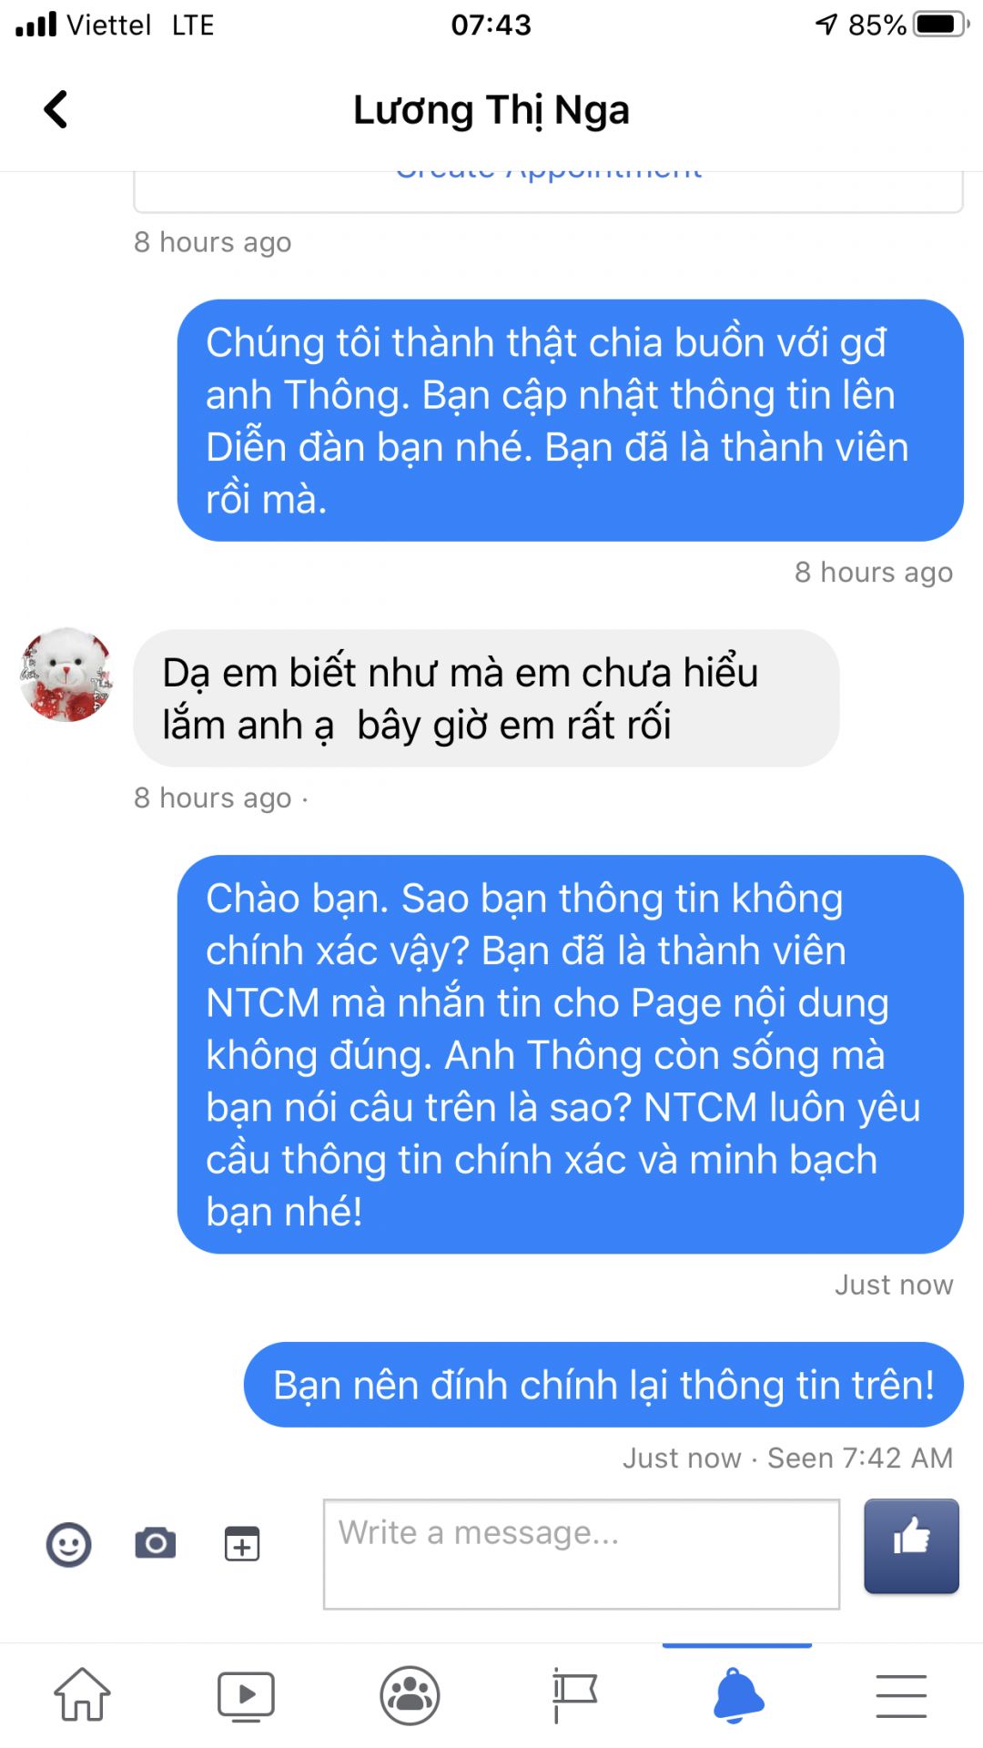Open the Groups tab icon

(410, 1695)
